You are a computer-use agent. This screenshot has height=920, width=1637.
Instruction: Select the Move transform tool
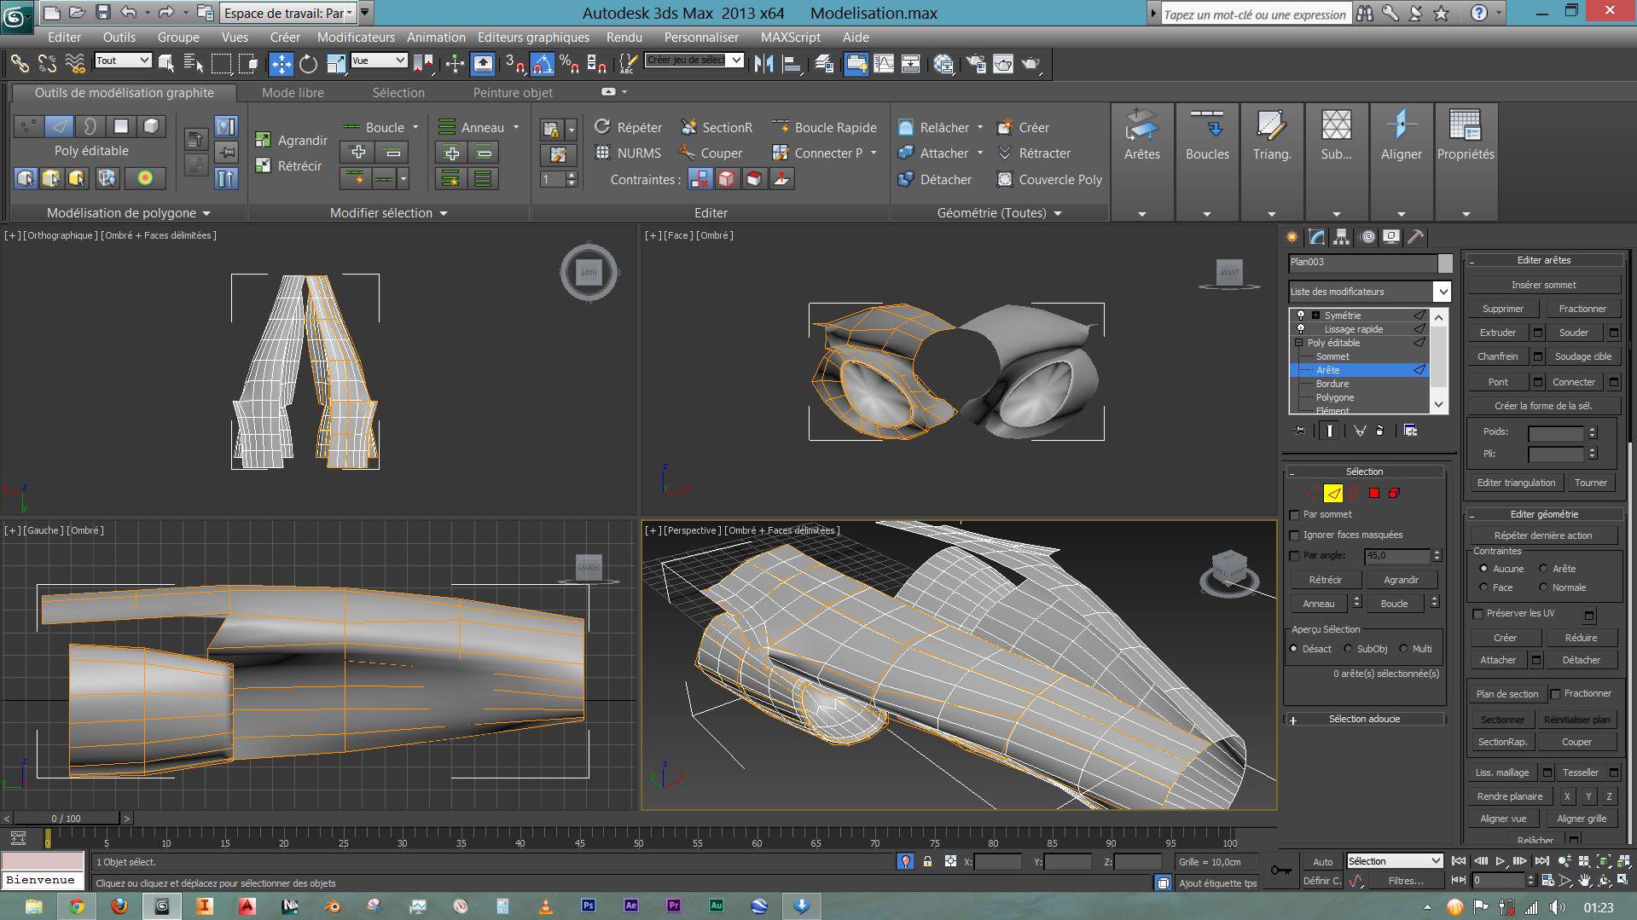(281, 64)
